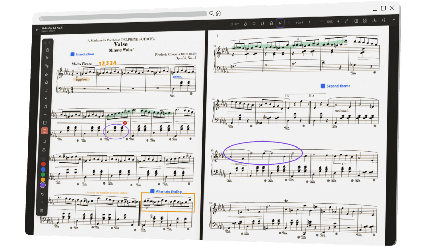Select the warning triangle marker tool
This screenshot has width=438, height=246.
(x=44, y=150)
